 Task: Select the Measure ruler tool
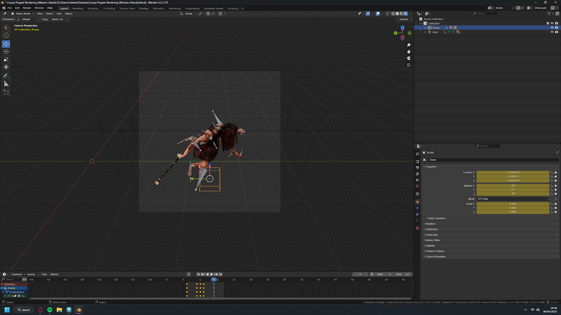pyautogui.click(x=6, y=84)
